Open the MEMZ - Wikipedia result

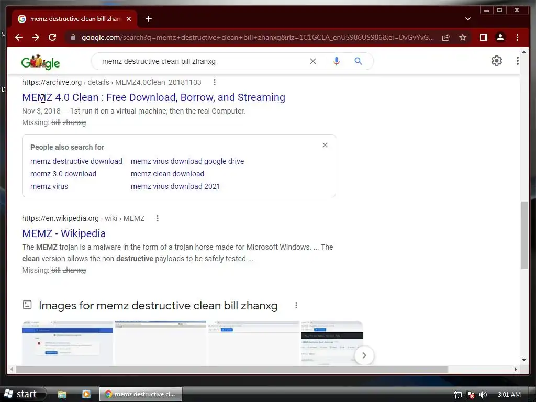64,233
